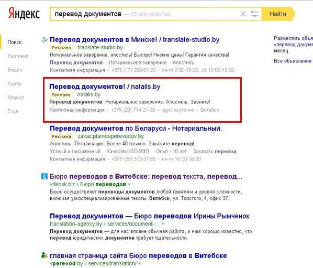Open the Yandex logo home link
This screenshot has width=313, height=268.
pyautogui.click(x=24, y=14)
